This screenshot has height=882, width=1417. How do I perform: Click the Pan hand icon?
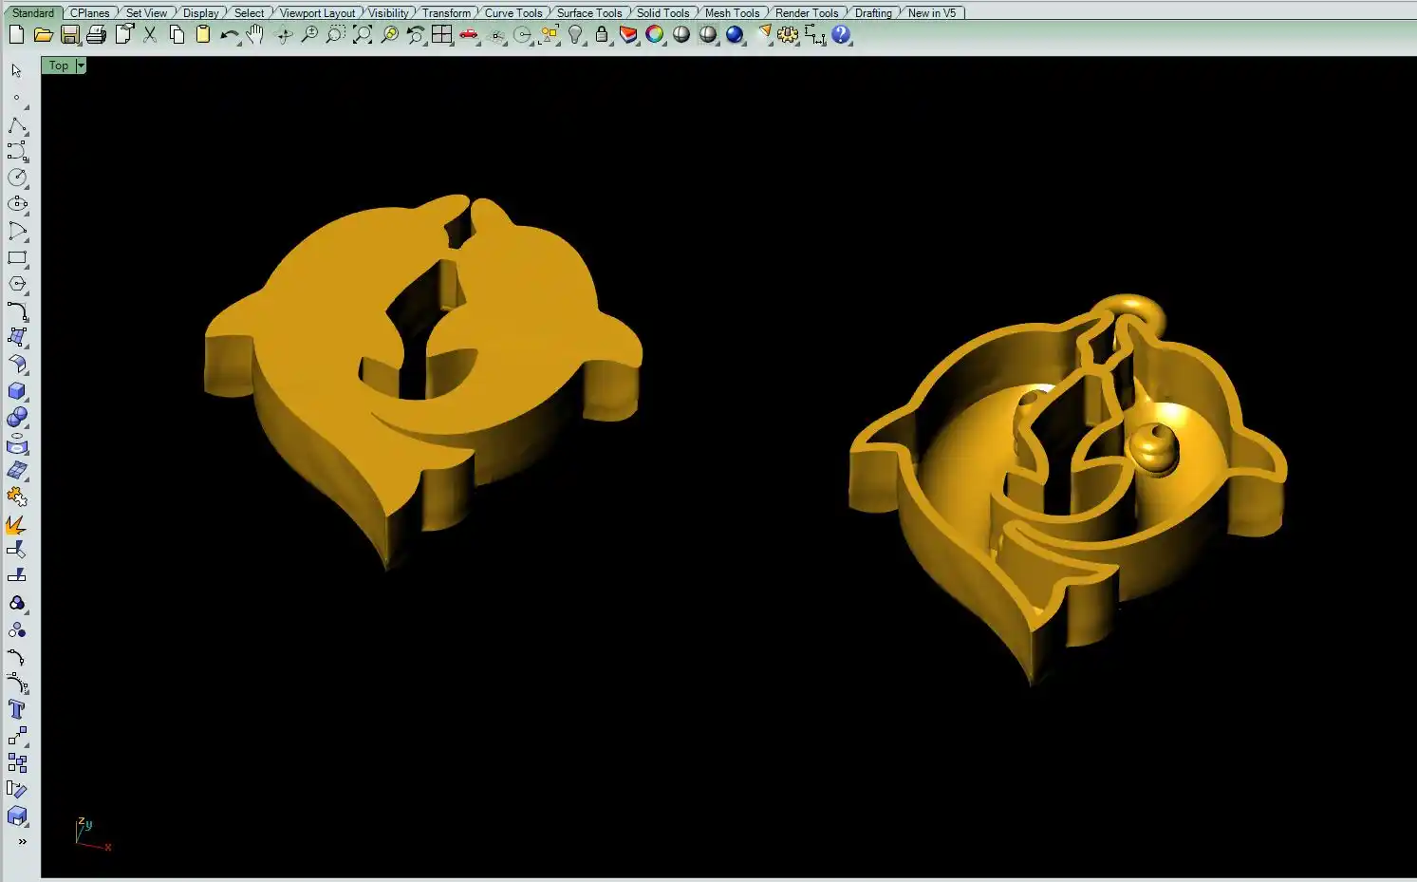254,35
